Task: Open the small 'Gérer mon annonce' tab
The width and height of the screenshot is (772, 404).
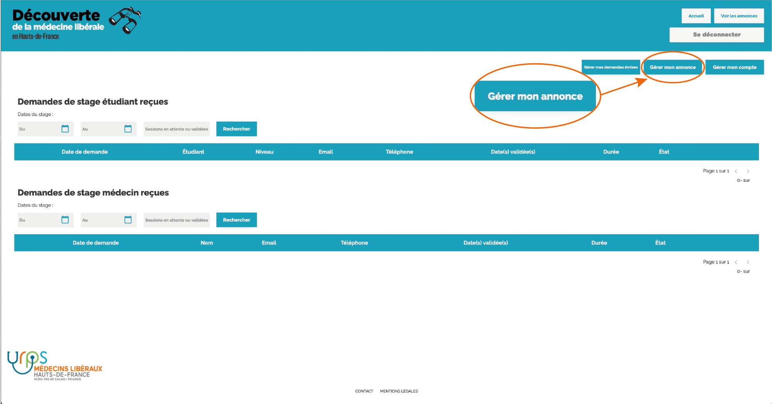Action: coord(672,67)
